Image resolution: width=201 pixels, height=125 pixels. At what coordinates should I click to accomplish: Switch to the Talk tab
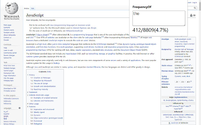(x=32, y=8)
